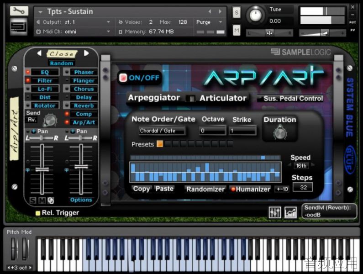Click the step sequencer bar graph

tap(205, 172)
